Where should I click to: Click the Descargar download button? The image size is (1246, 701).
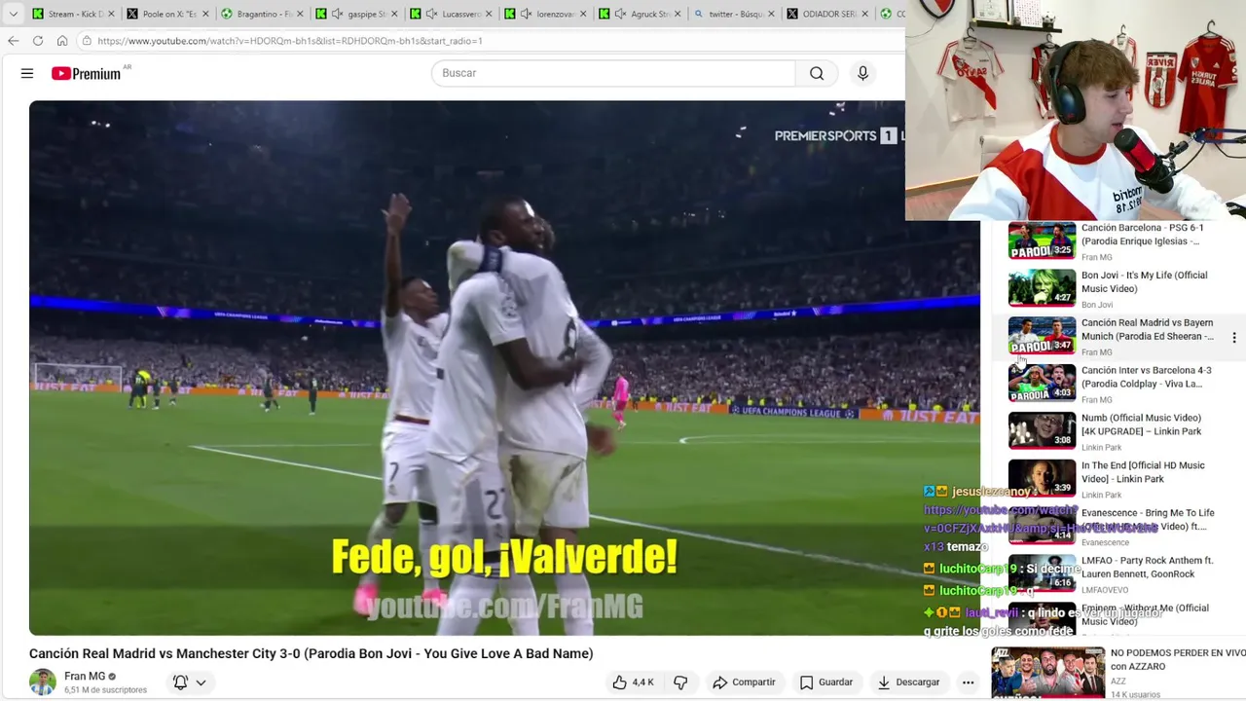click(909, 683)
